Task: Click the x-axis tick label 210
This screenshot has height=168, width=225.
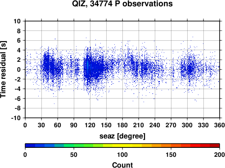Action: tap(139, 125)
